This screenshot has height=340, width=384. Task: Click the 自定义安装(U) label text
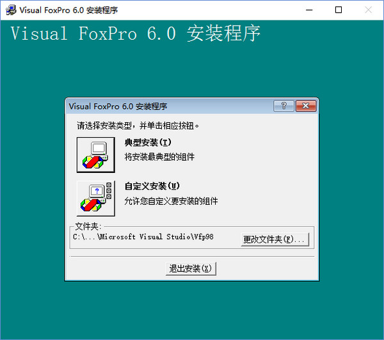152,186
